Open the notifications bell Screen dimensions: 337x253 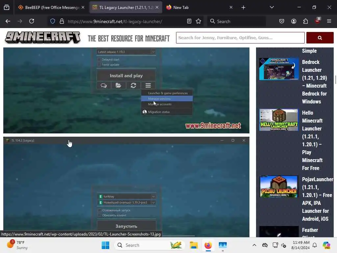(x=315, y=245)
